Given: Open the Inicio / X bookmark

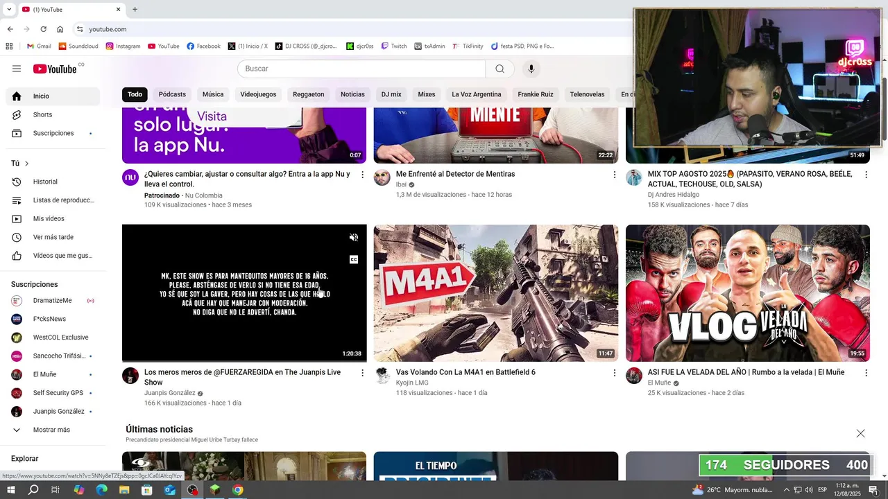Looking at the screenshot, I should click(x=248, y=46).
